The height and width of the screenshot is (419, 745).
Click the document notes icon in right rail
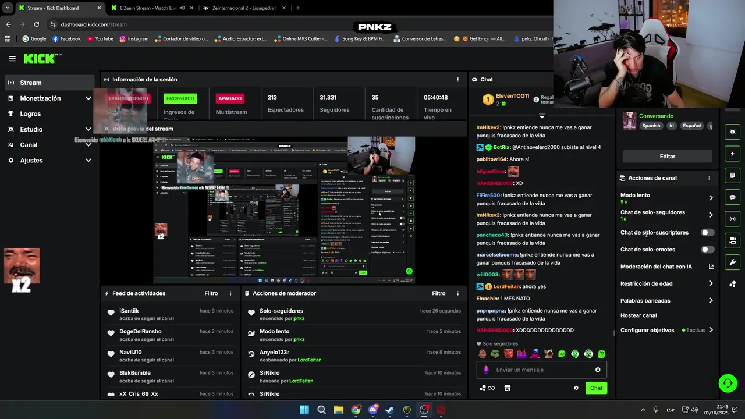732,175
